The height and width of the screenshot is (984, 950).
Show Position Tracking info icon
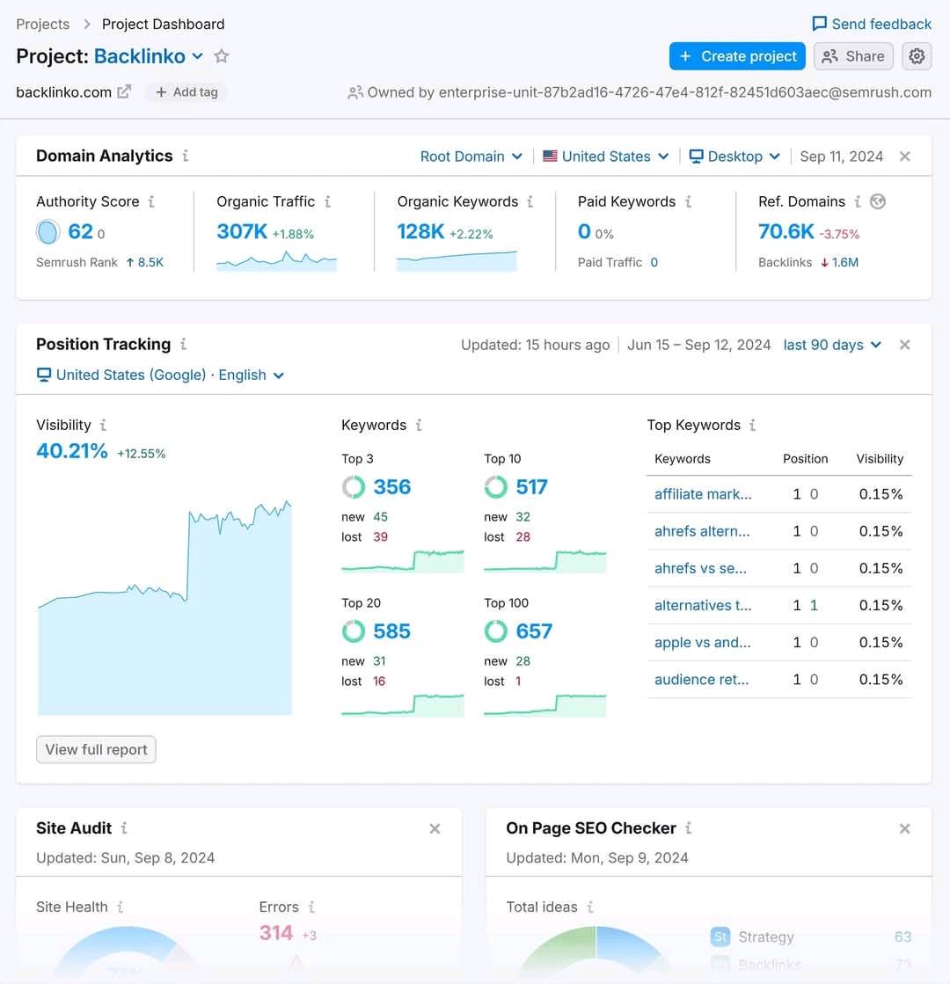(183, 344)
